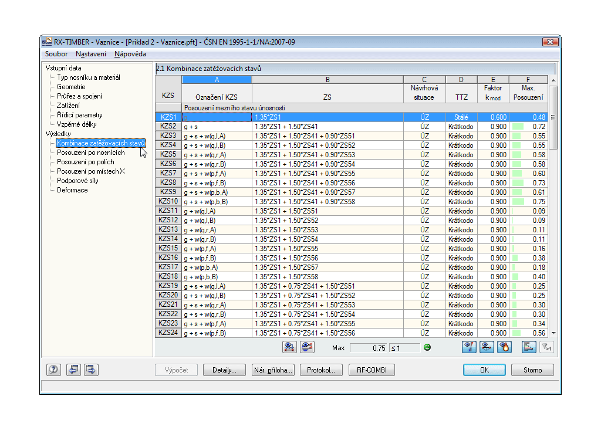Click the 'Posouzení mezního stavu únosnosti' group row
This screenshot has height=430, width=601.
coord(364,108)
